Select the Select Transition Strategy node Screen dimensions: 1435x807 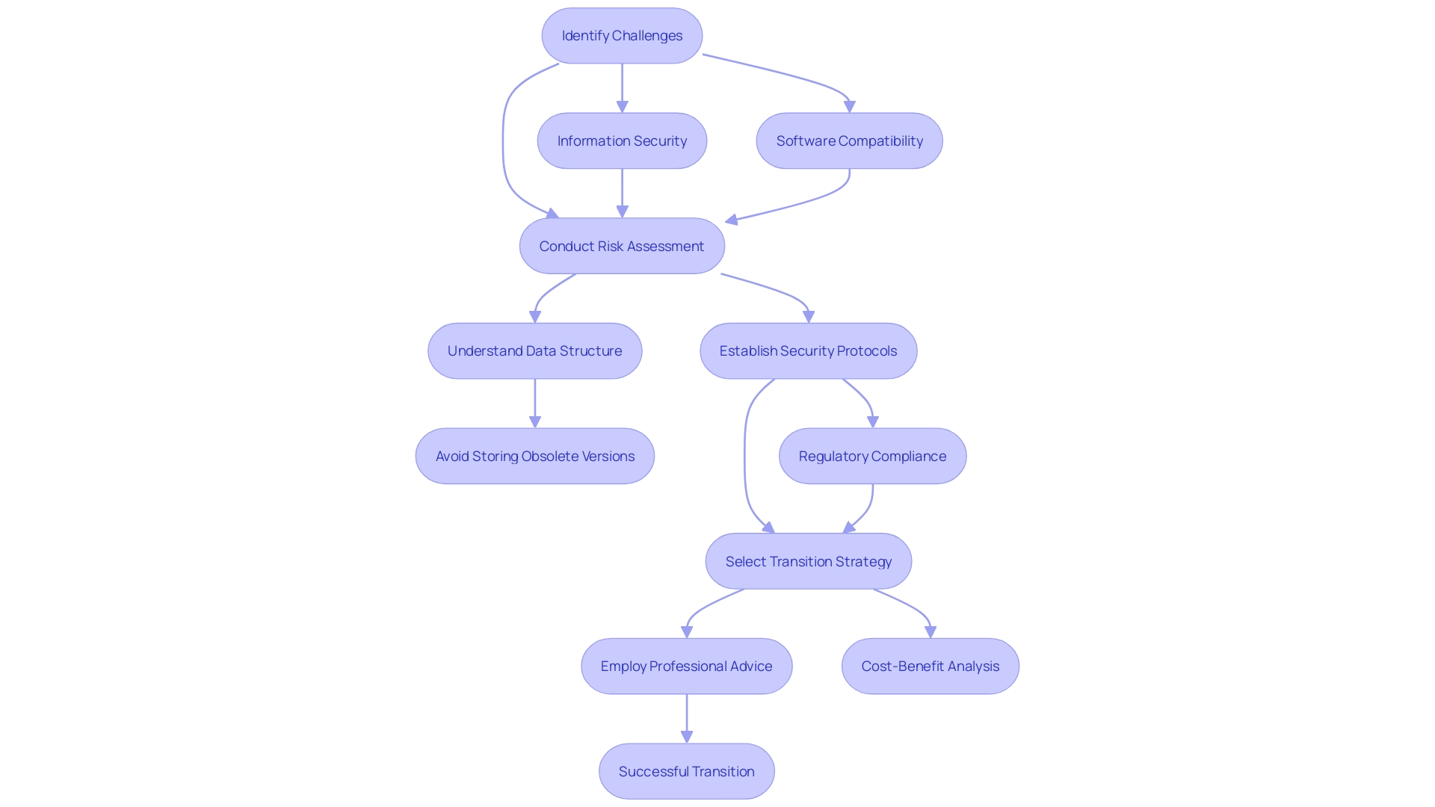click(x=809, y=560)
